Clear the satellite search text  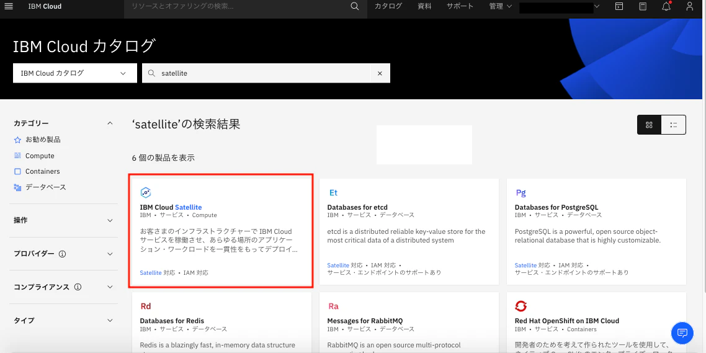pos(380,73)
